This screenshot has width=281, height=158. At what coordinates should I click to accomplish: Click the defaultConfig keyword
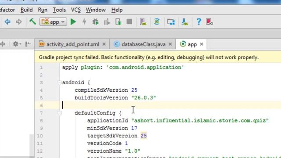[x=95, y=113]
